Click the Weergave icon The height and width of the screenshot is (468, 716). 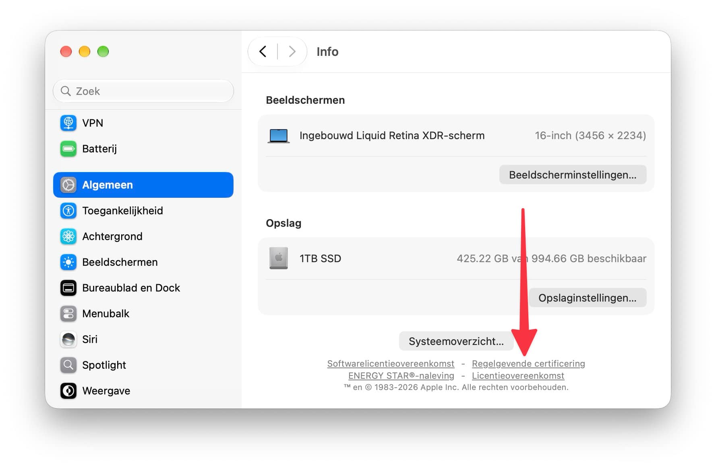point(68,391)
